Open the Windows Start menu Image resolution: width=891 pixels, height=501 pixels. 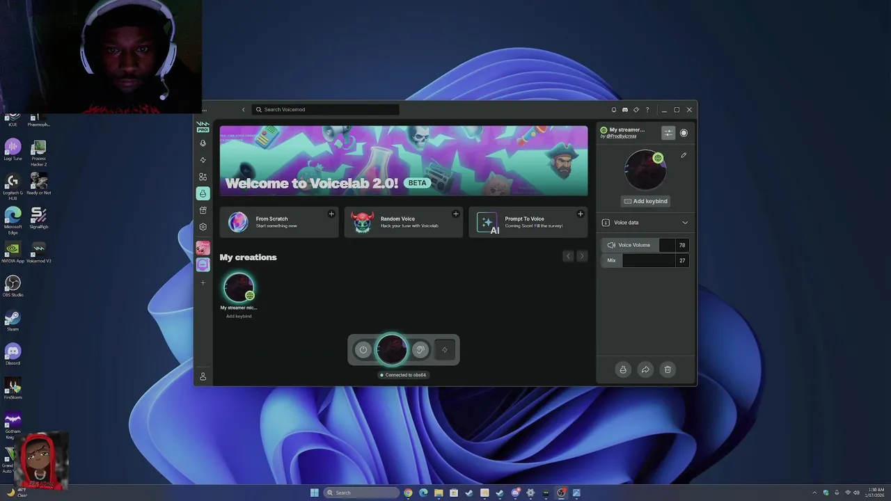tap(315, 493)
